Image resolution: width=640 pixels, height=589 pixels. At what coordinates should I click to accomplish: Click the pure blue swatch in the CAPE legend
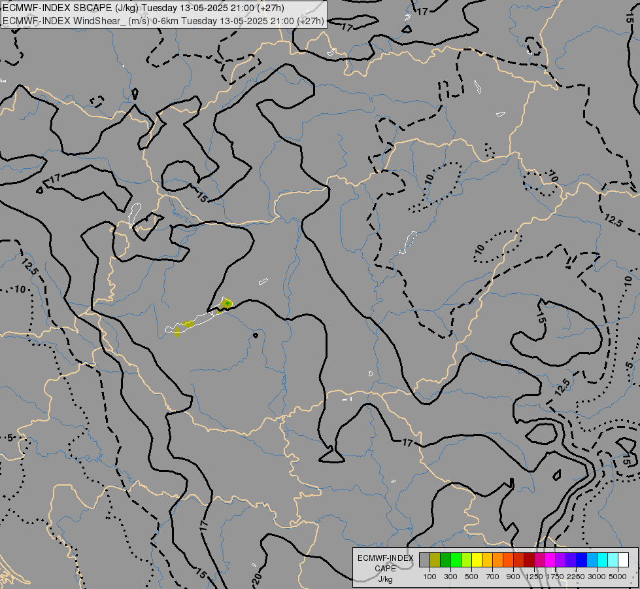pos(581,560)
